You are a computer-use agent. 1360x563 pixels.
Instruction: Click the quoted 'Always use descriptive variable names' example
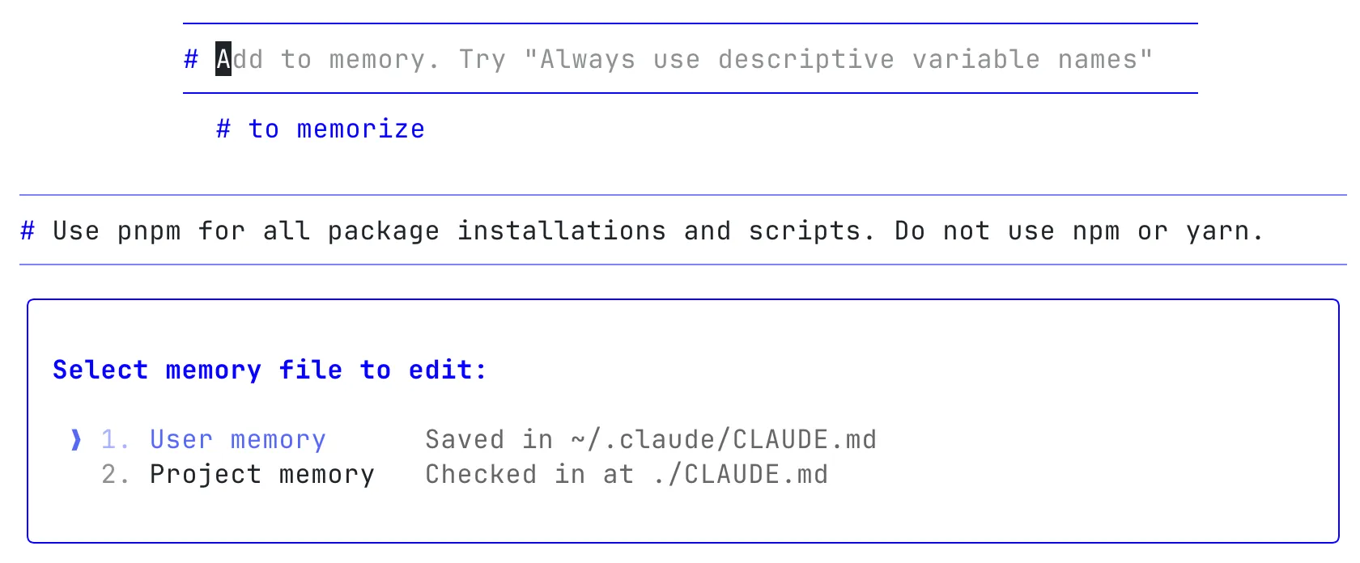838,59
